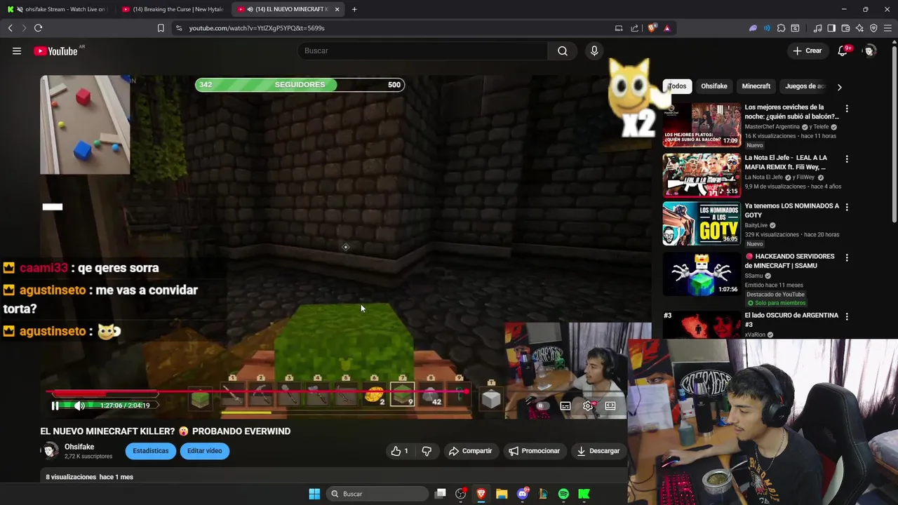Screen dimensions: 898x505
Task: Open video player settings gear
Action: click(x=588, y=405)
